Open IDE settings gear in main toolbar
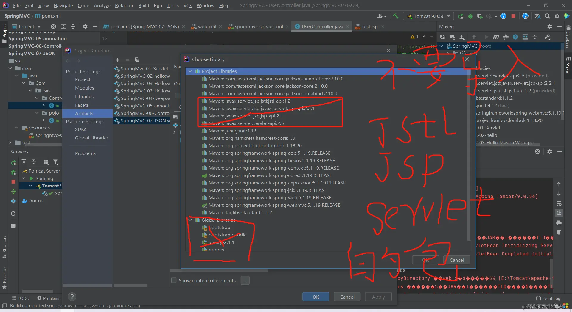 557,16
